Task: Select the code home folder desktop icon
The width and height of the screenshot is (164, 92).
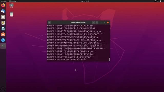Action: pos(12,6)
